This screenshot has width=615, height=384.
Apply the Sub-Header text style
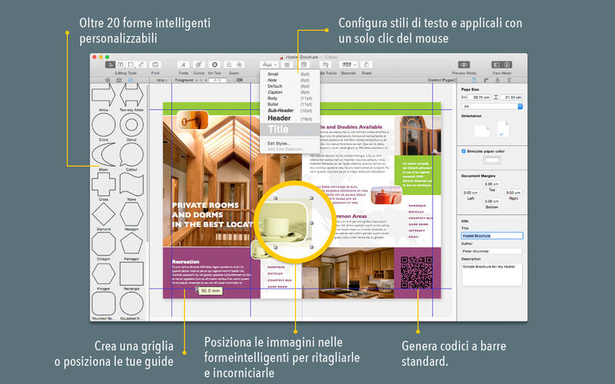[x=290, y=111]
